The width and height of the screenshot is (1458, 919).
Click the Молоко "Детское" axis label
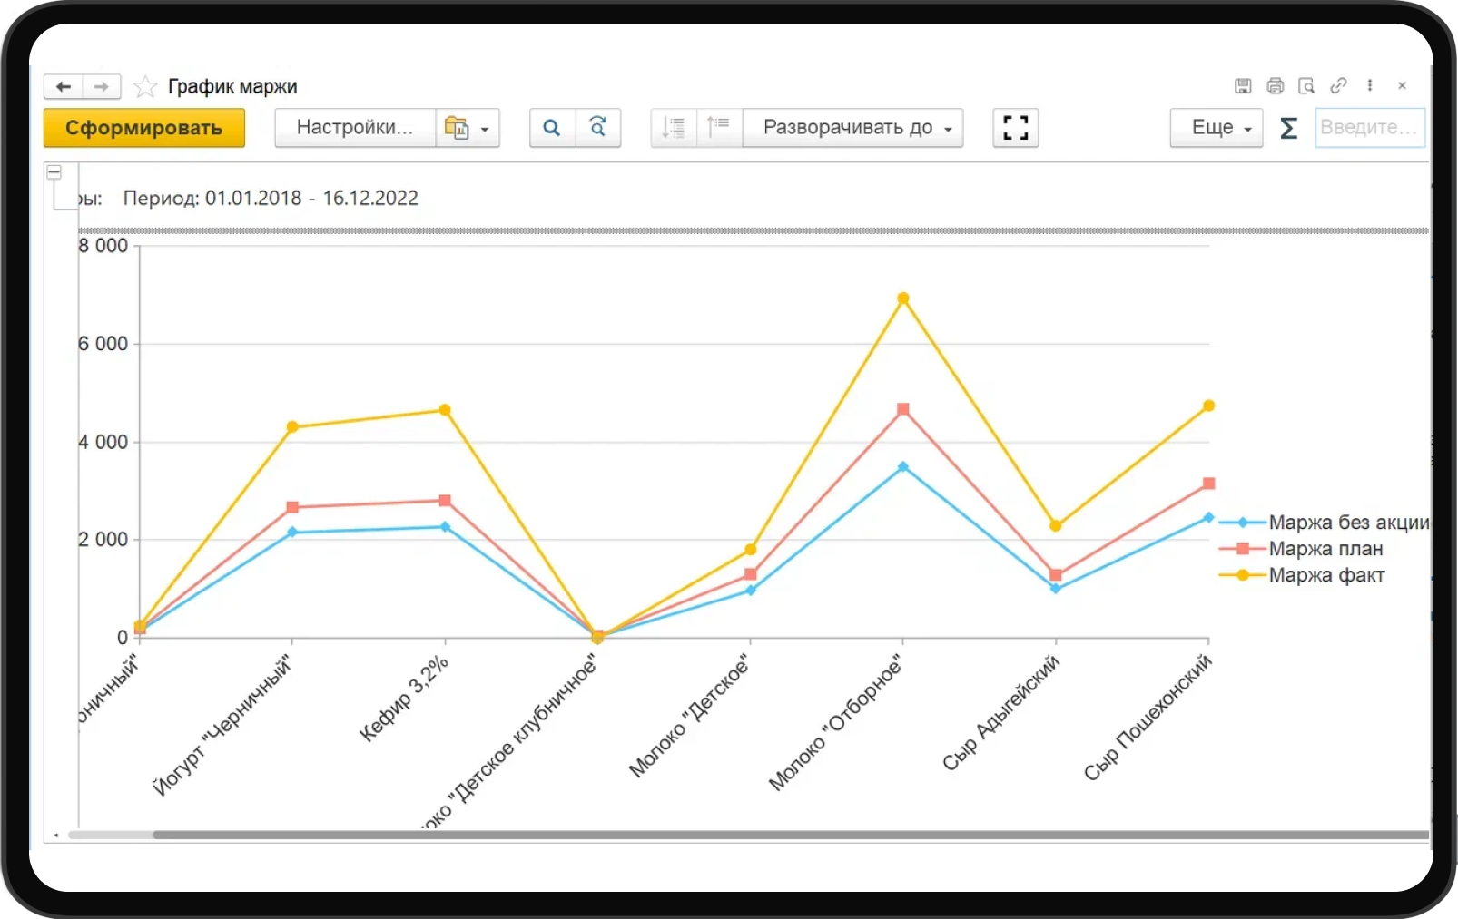pos(690,717)
